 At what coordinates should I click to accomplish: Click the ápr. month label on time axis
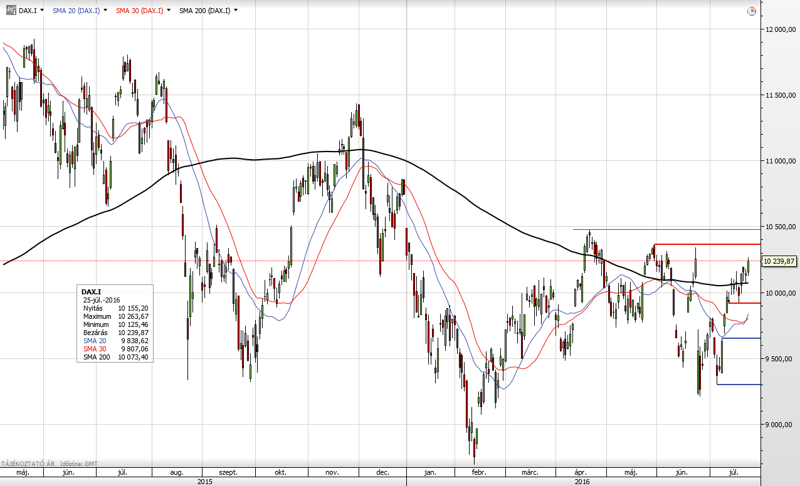(580, 472)
